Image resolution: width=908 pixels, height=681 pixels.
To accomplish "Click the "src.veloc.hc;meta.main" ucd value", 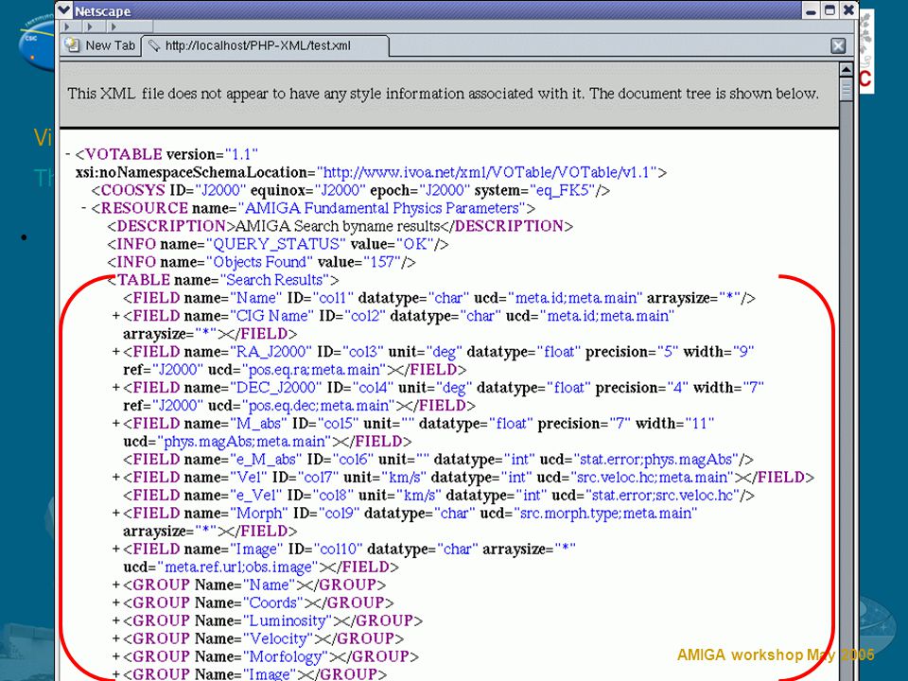I will point(652,478).
